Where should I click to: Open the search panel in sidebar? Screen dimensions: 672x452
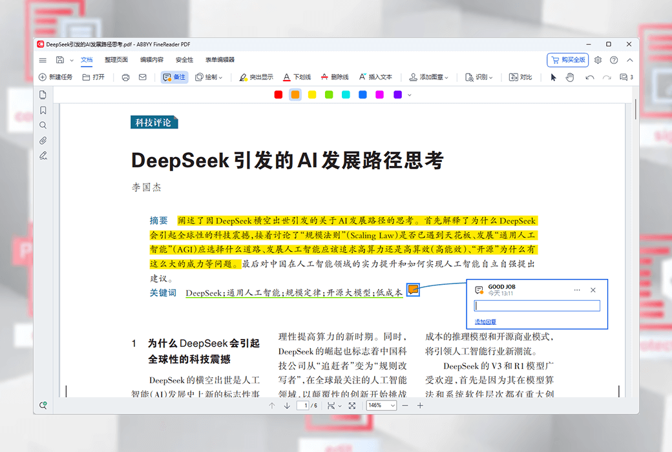point(43,125)
